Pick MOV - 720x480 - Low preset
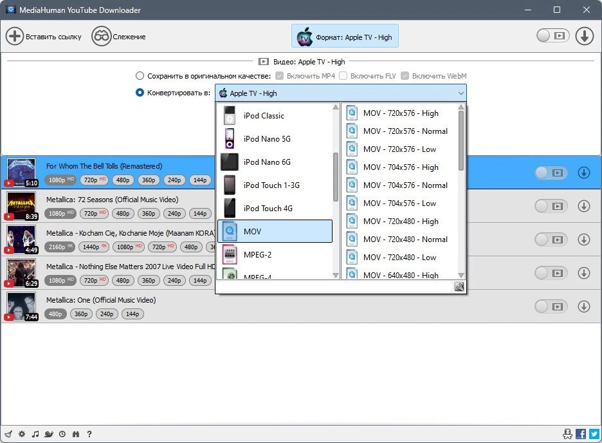The image size is (602, 443). click(400, 258)
